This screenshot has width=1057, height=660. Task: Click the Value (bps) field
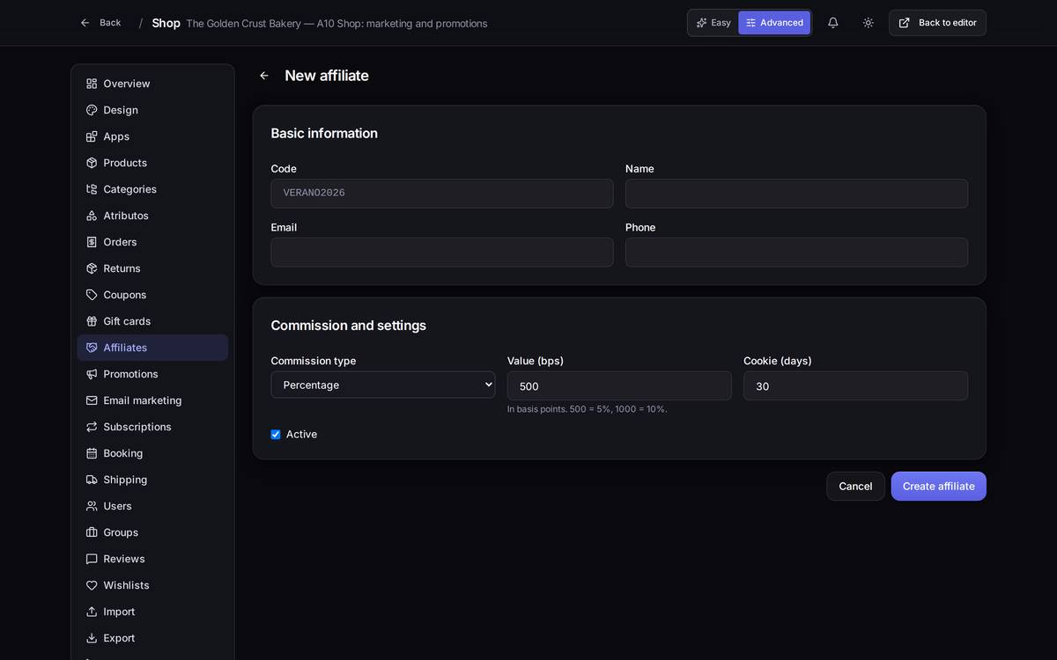(619, 386)
